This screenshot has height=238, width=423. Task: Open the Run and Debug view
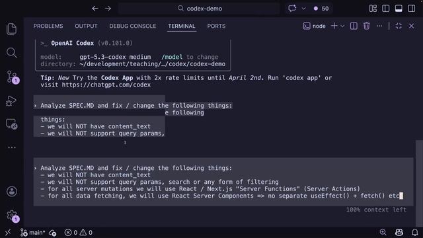[11, 101]
